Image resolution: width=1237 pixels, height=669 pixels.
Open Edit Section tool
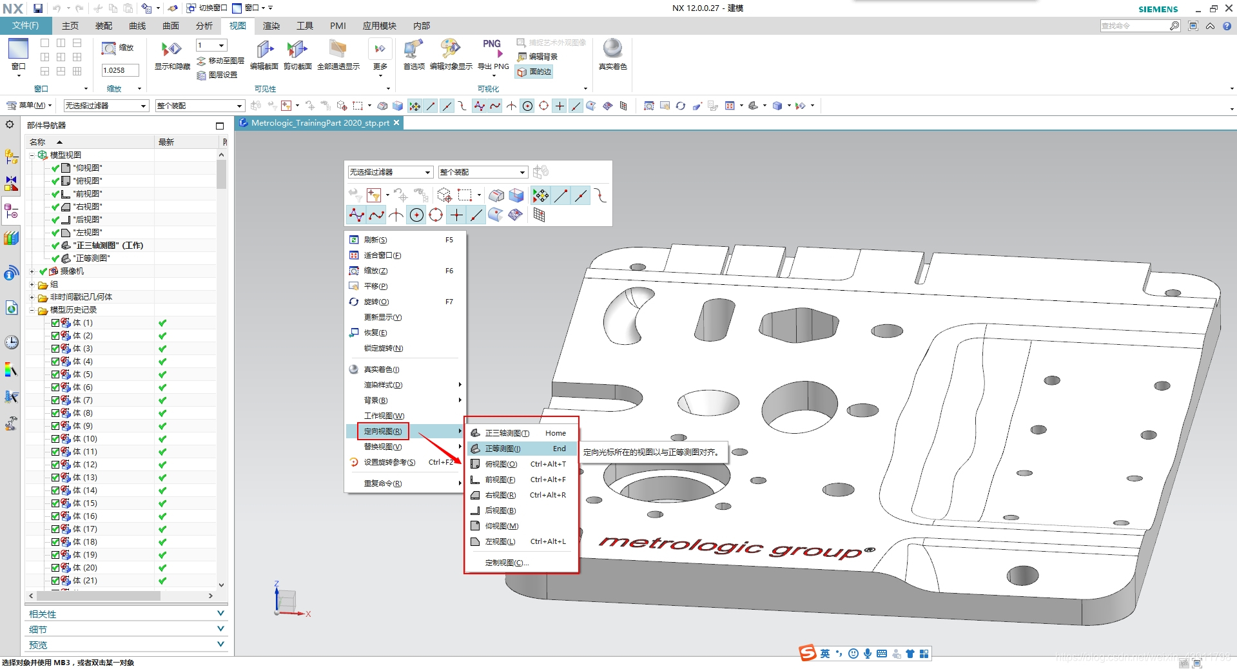(x=264, y=55)
